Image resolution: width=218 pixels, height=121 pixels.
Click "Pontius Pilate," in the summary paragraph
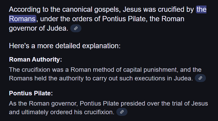tap(125, 19)
